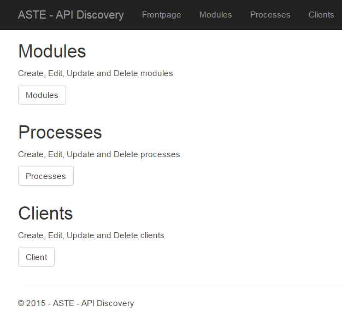Click the "Create, Edit, Update and Delete processes" text
Image resolution: width=342 pixels, height=317 pixels.
tap(99, 154)
